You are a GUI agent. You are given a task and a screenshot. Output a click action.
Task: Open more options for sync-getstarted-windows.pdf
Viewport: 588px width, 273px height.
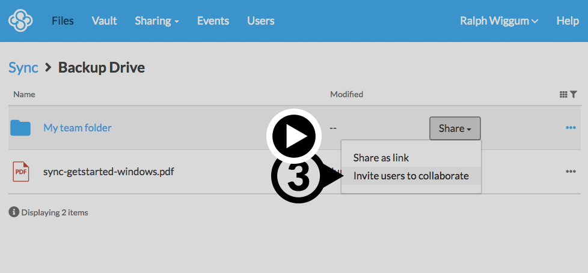[570, 172]
